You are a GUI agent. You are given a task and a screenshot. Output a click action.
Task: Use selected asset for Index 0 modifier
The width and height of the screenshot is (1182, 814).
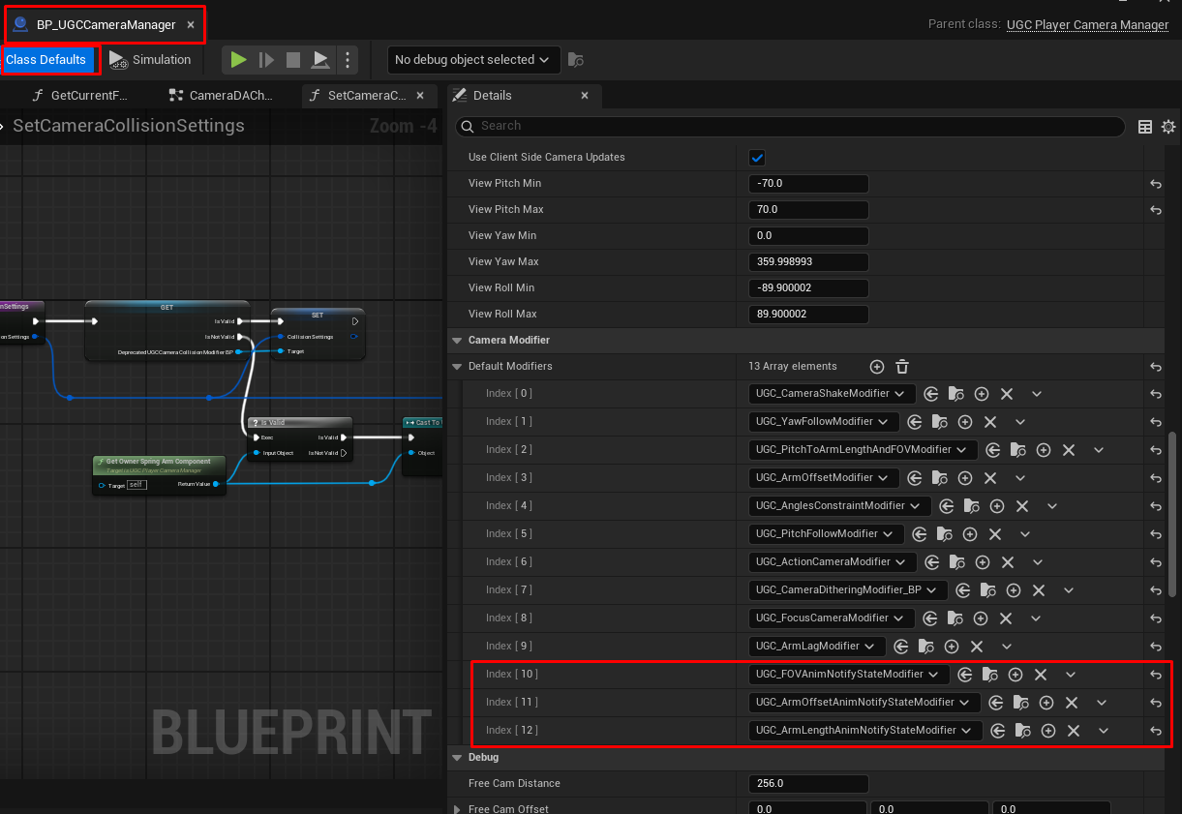click(931, 394)
